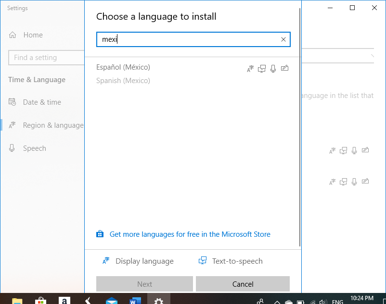Open Microsoft Store from the taskbar

tap(40, 300)
